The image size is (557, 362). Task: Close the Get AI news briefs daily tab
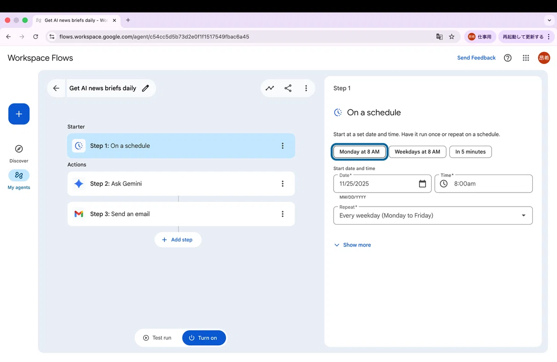[x=114, y=20]
